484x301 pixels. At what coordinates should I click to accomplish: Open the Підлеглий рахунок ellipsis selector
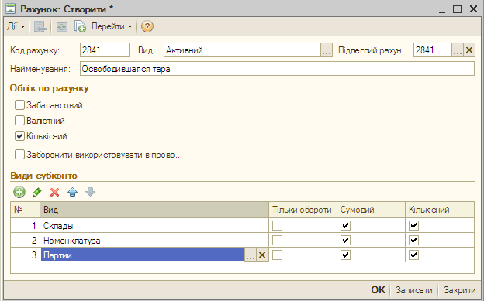click(458, 50)
